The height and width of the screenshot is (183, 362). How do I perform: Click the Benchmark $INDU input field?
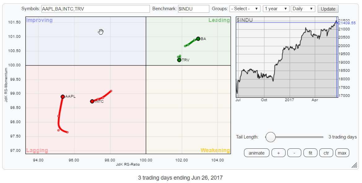point(194,9)
